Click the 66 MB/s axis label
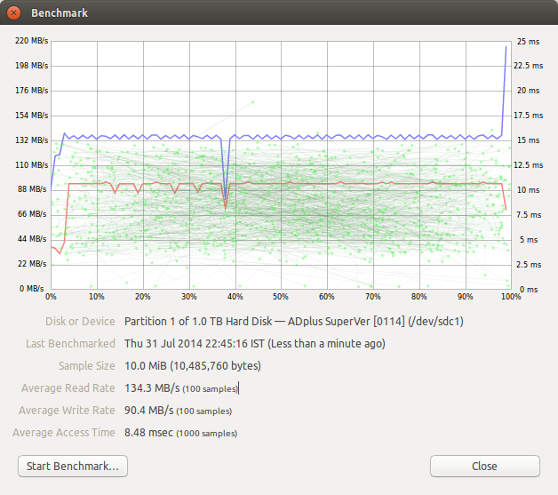 coord(32,214)
